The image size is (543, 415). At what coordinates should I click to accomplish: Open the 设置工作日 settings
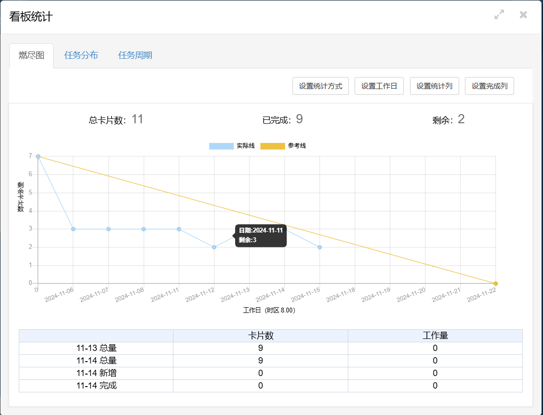click(x=379, y=86)
